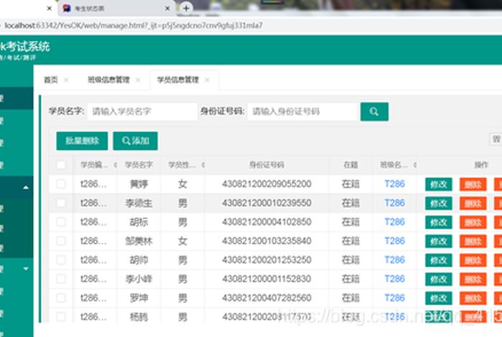Check the row checkbox for 罗坤

pyautogui.click(x=61, y=298)
